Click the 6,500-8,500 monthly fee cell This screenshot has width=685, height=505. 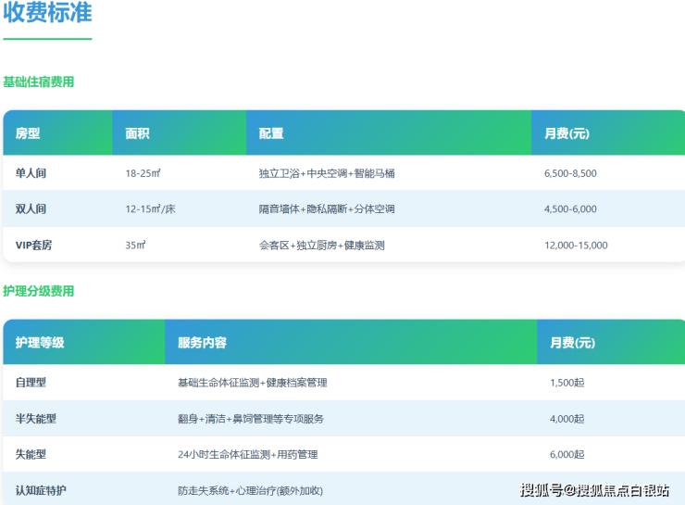click(570, 173)
